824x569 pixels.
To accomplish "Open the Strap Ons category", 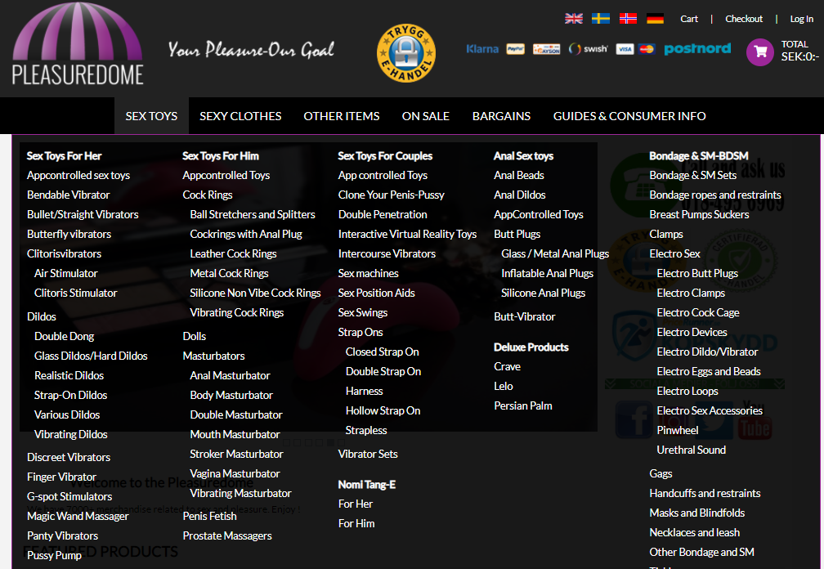I will tap(360, 333).
